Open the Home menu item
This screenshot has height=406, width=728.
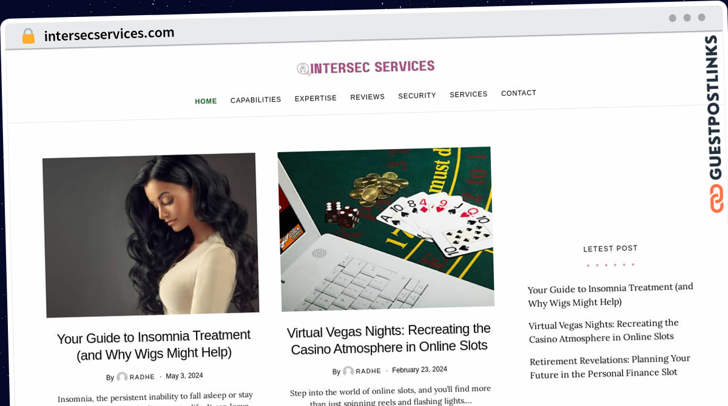(206, 101)
